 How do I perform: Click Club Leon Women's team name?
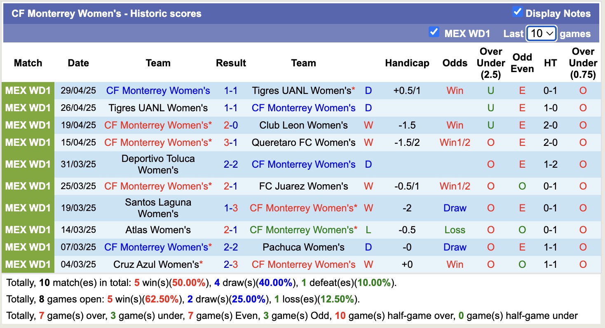pyautogui.click(x=303, y=125)
